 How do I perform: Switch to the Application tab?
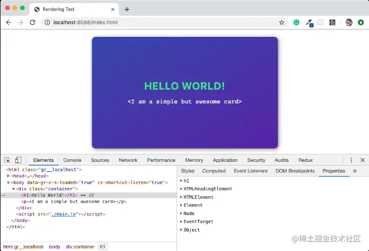click(x=225, y=160)
